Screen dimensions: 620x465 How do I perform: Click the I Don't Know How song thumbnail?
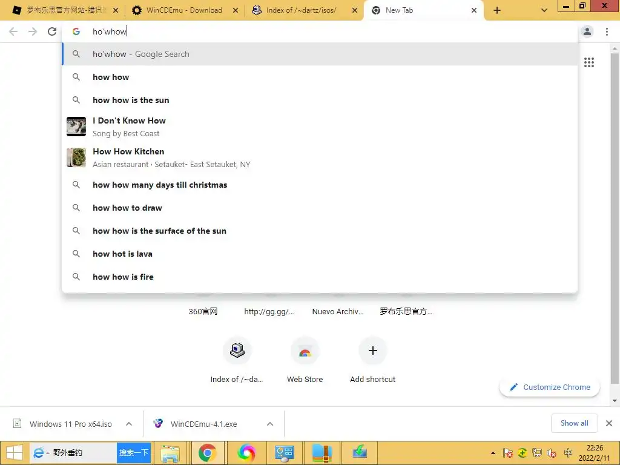pos(76,127)
